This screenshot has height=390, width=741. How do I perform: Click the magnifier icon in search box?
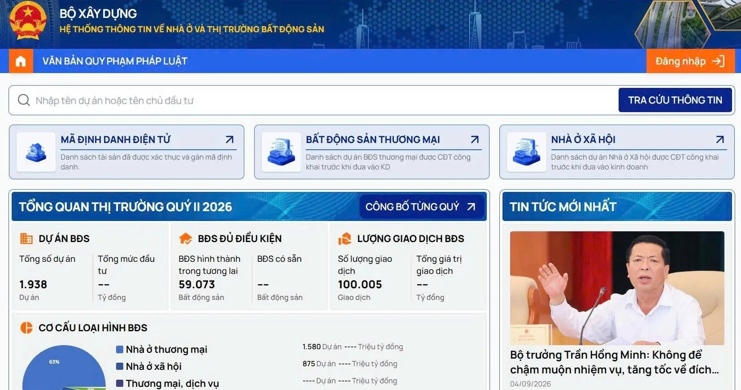tap(24, 100)
